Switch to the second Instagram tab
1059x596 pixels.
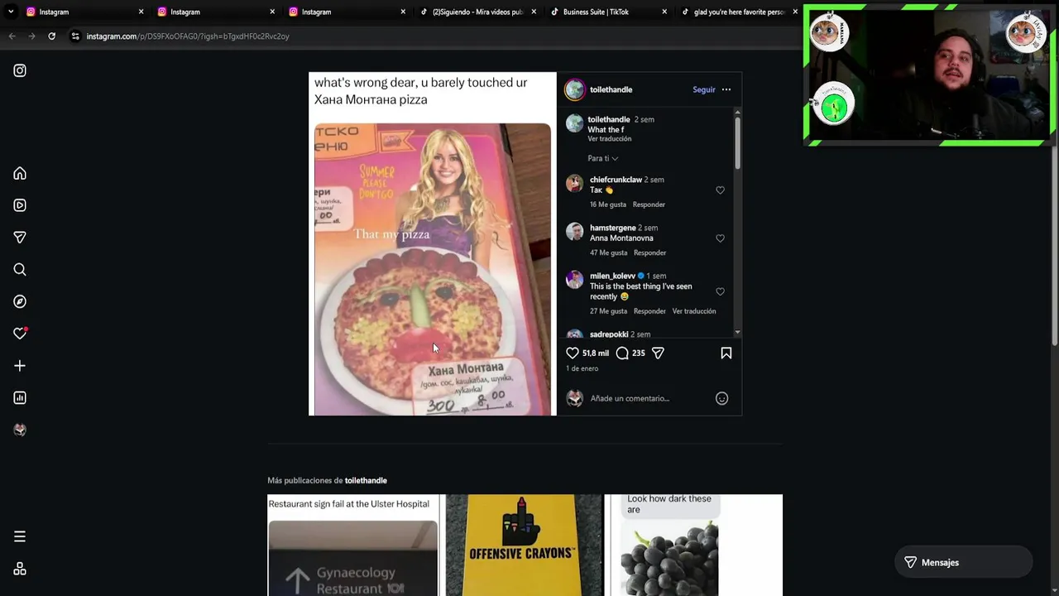click(x=215, y=12)
